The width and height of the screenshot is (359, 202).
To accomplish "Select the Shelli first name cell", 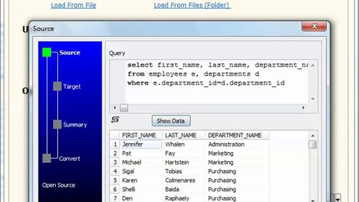I will point(141,189).
